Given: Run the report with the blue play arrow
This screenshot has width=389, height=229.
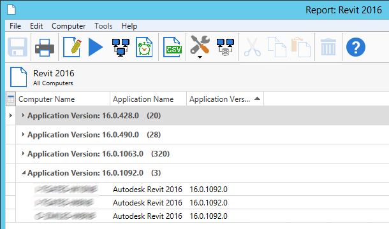Looking at the screenshot, I should tap(96, 47).
